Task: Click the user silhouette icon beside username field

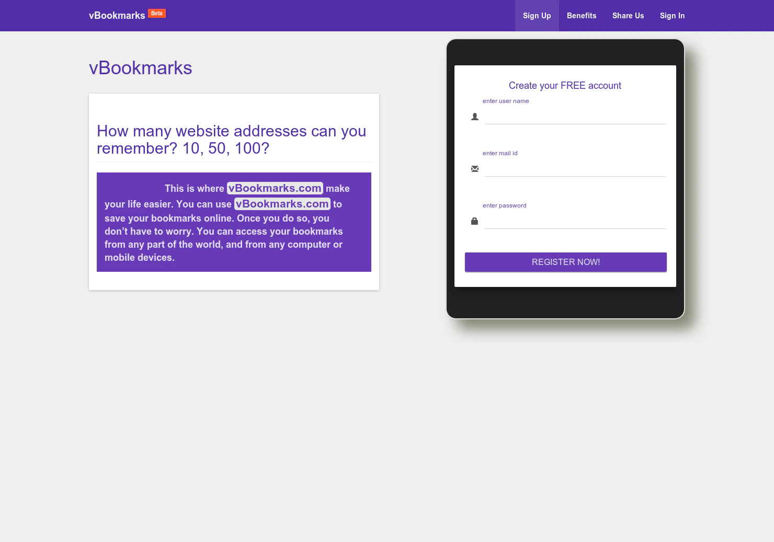Action: click(x=474, y=117)
